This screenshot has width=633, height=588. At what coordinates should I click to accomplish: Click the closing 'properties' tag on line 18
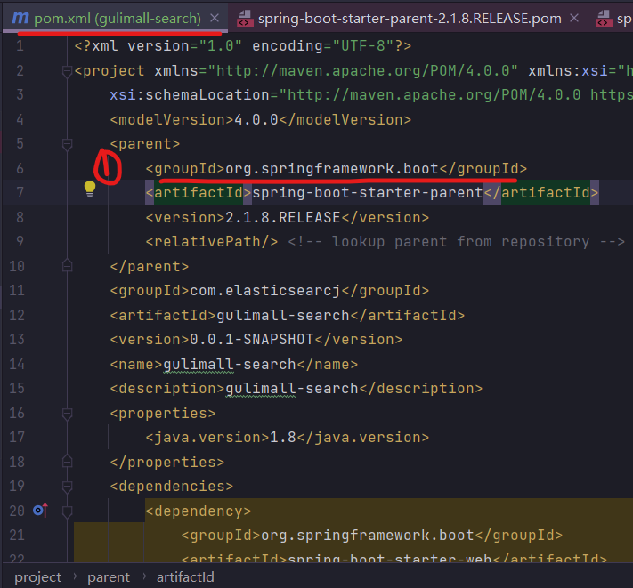167,463
